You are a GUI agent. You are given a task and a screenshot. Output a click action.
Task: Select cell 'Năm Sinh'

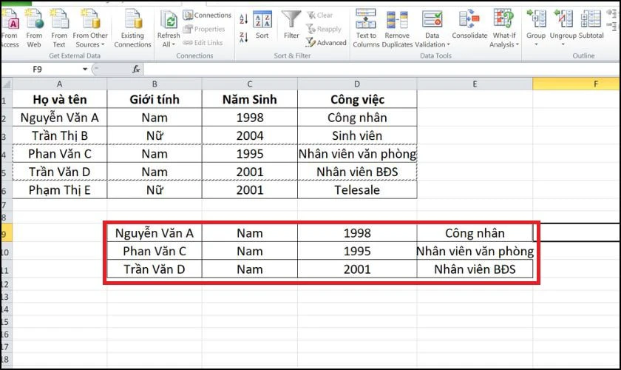coord(250,99)
